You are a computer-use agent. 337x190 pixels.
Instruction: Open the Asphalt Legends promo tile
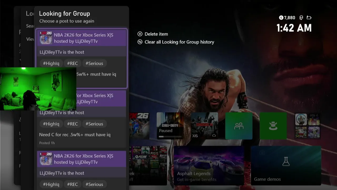click(x=209, y=165)
